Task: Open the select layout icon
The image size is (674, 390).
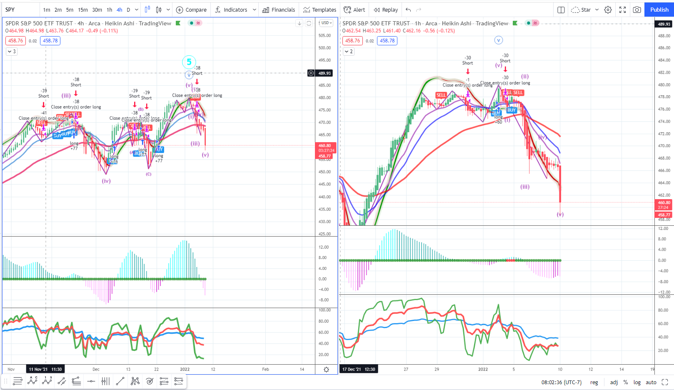Action: tap(561, 10)
